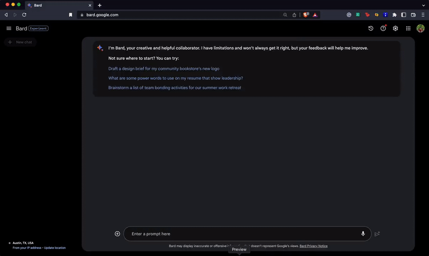Open the Google apps grid
The image size is (429, 256).
(x=408, y=28)
